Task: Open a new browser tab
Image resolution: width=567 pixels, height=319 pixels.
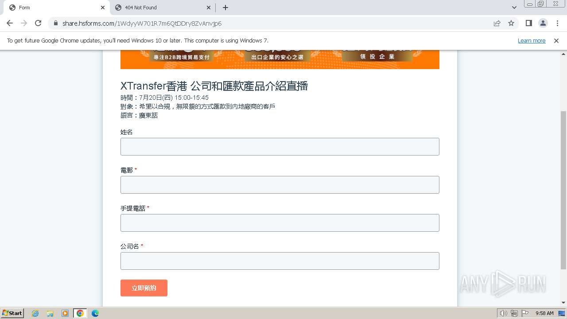Action: pos(225,8)
